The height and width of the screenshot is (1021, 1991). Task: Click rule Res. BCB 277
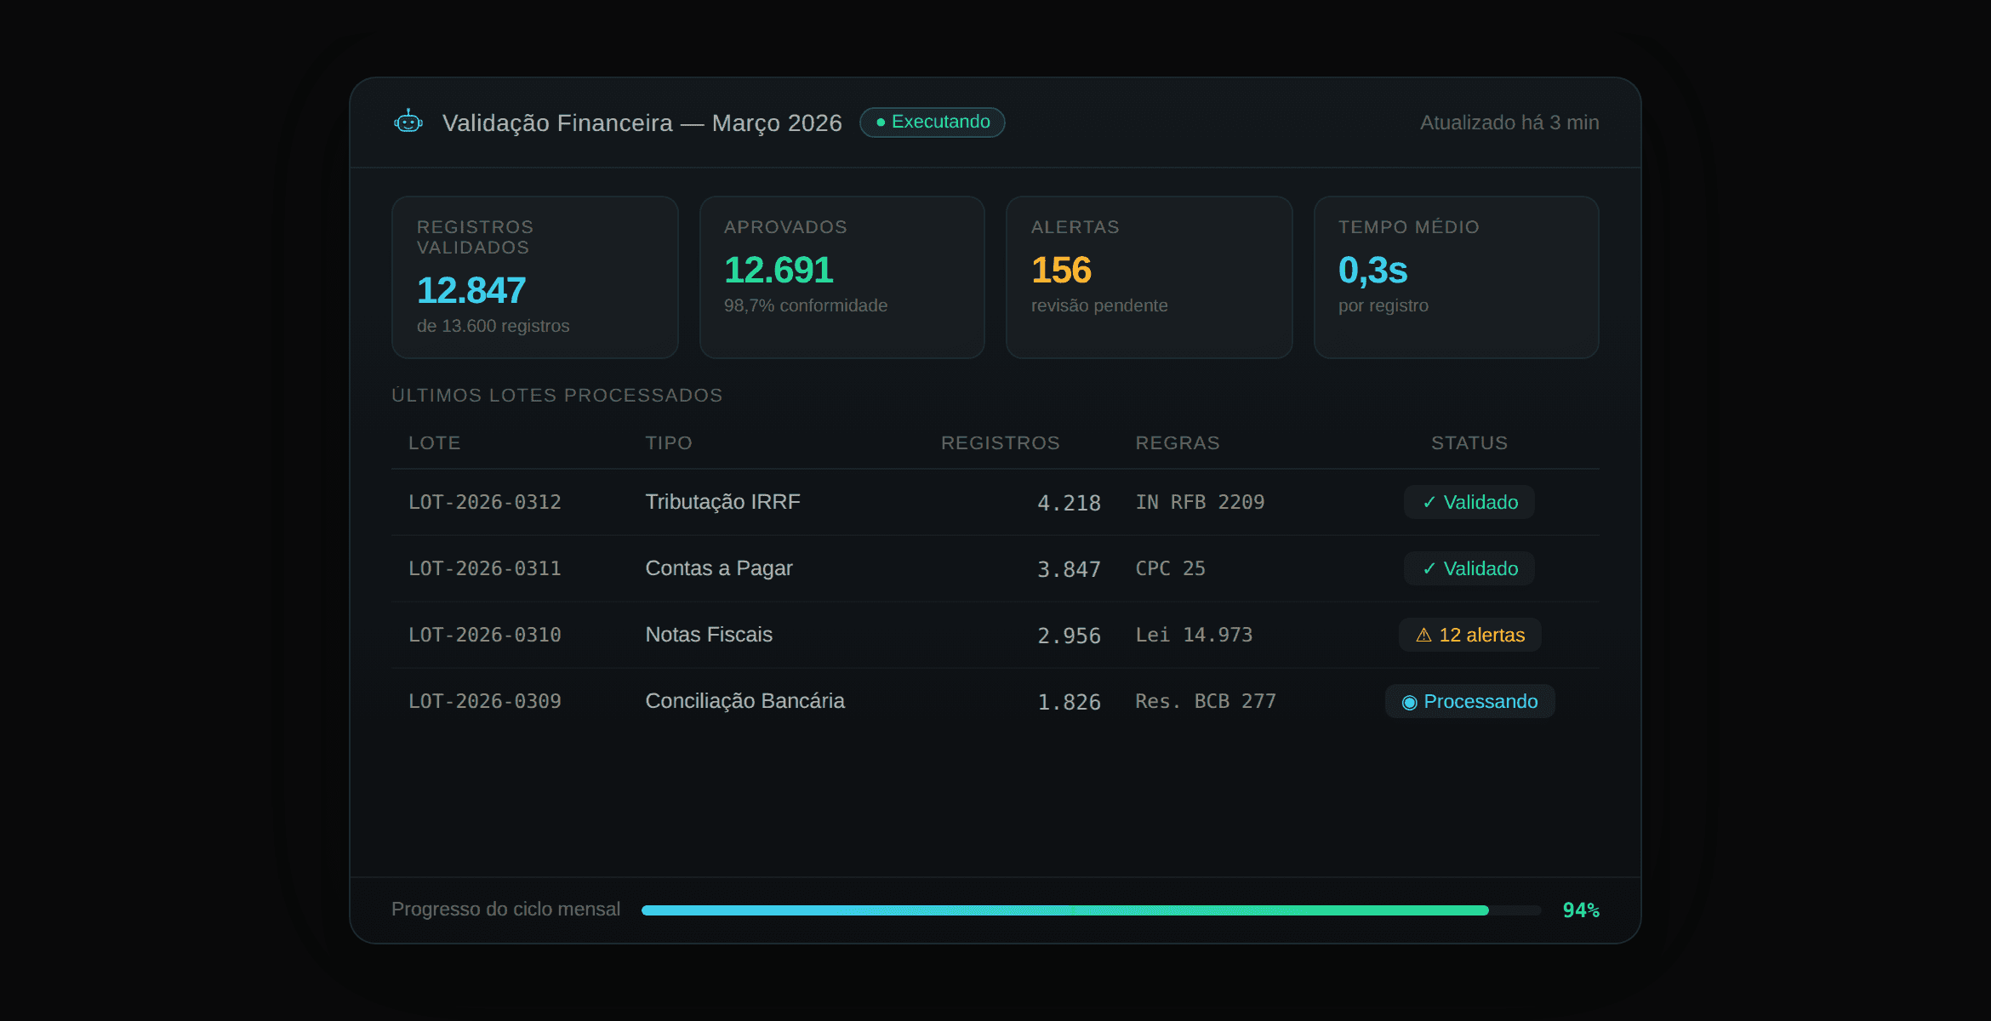[x=1205, y=702]
